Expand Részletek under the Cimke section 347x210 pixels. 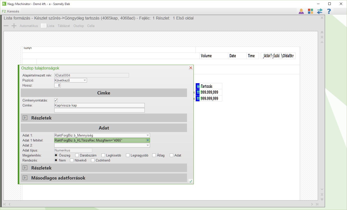click(25, 118)
